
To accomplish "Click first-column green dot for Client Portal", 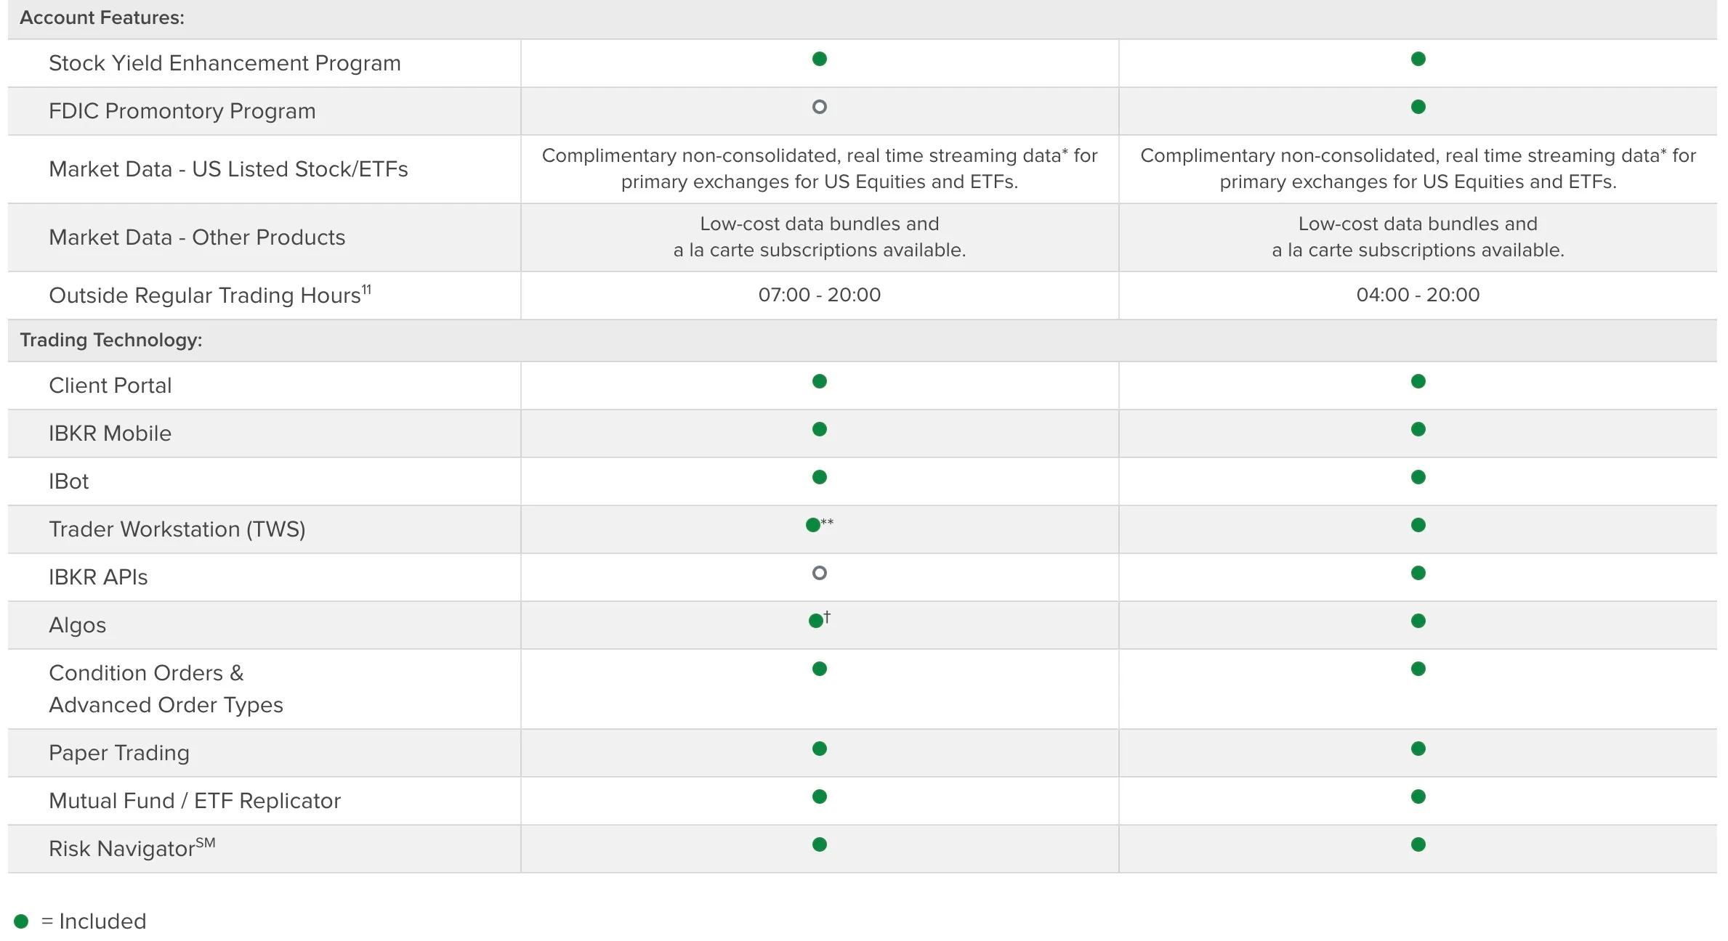I will pyautogui.click(x=819, y=381).
